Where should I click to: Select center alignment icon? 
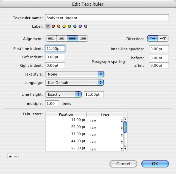click(x=62, y=39)
